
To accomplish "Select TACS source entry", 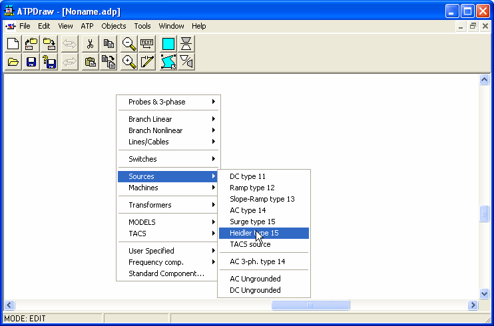I will point(264,244).
